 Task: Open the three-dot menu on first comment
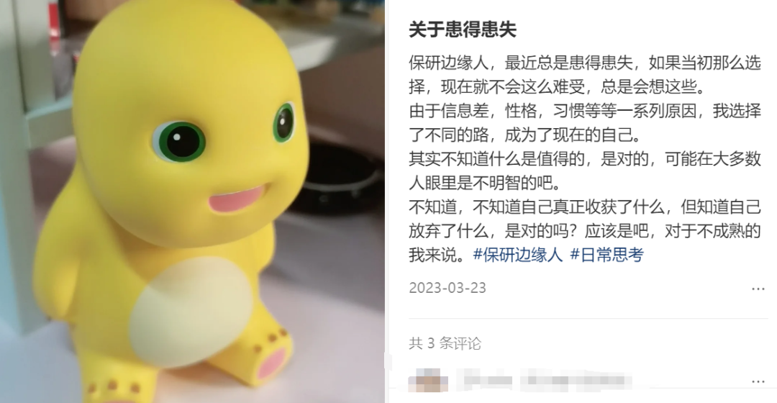(758, 381)
